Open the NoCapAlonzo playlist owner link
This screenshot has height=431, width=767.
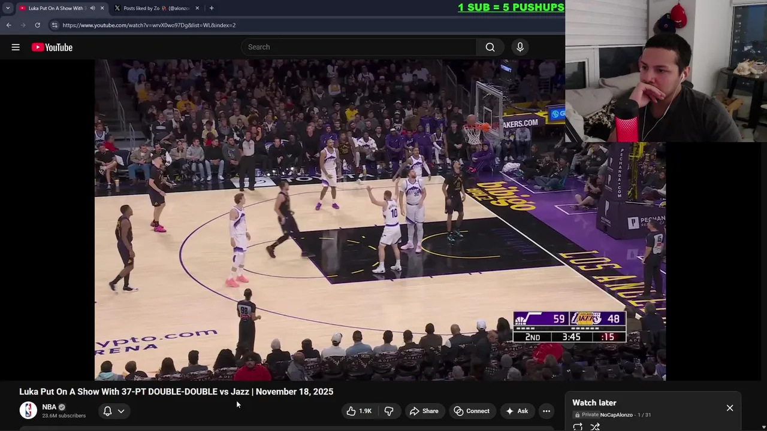616,415
